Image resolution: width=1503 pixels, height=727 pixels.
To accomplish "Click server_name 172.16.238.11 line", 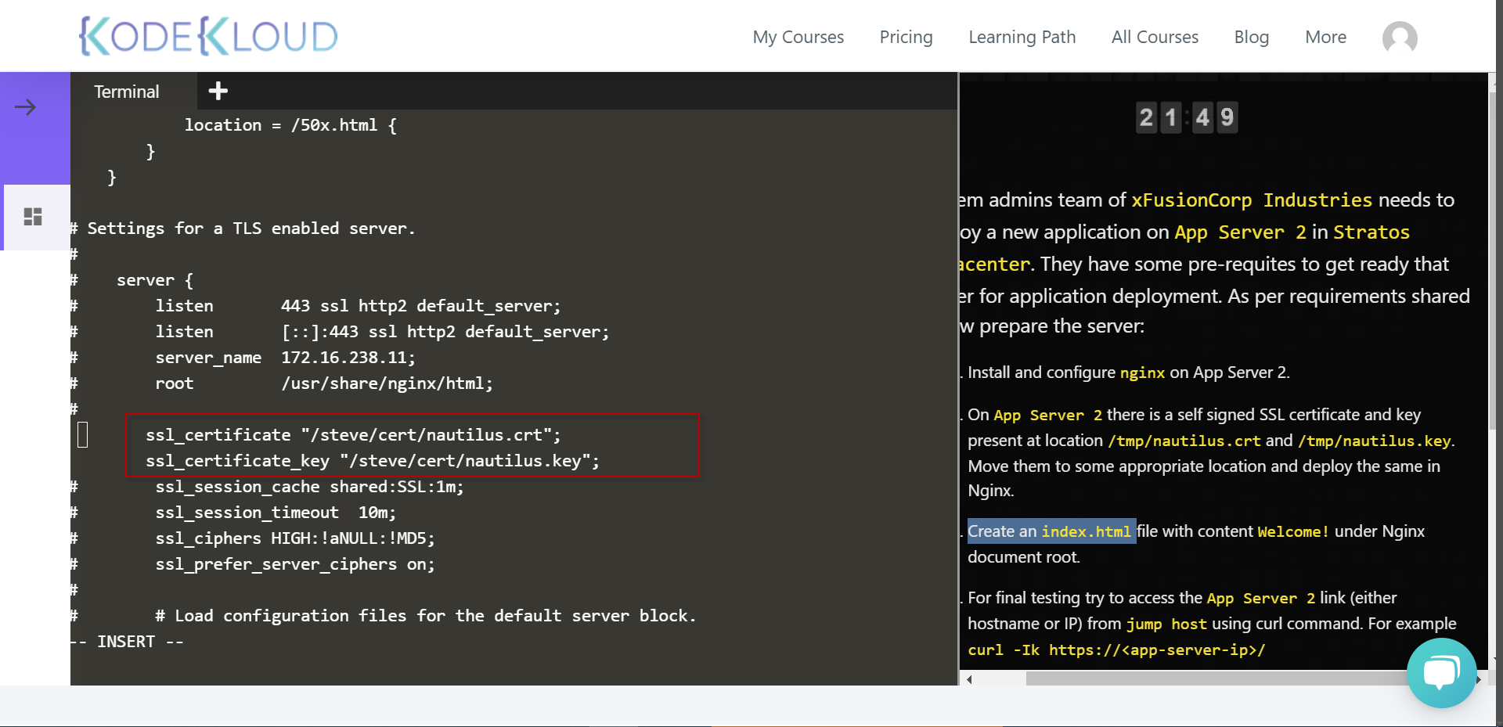I will point(285,357).
